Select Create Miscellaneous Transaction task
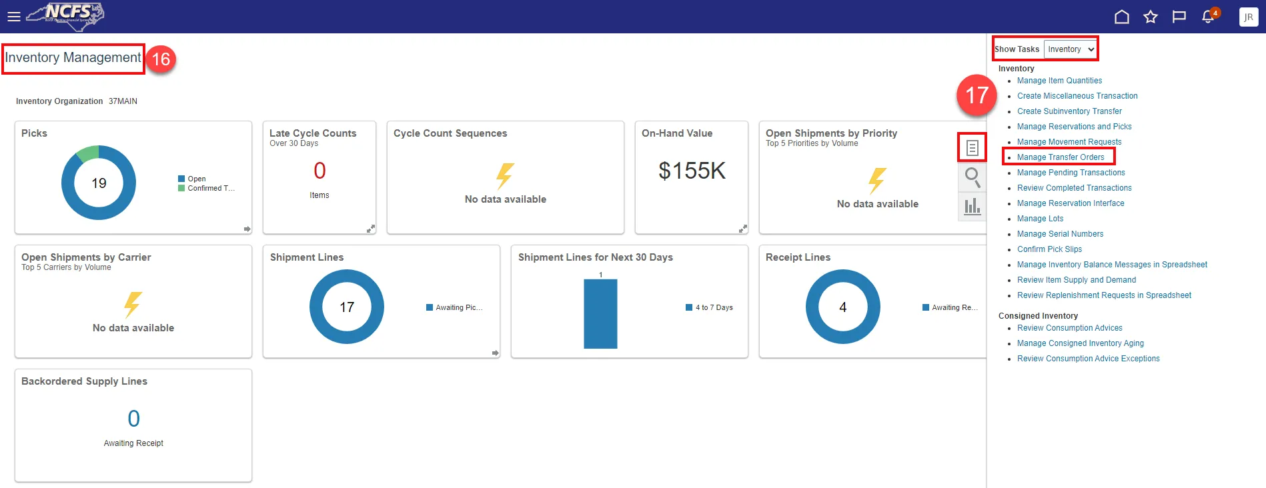1266x488 pixels. point(1077,96)
